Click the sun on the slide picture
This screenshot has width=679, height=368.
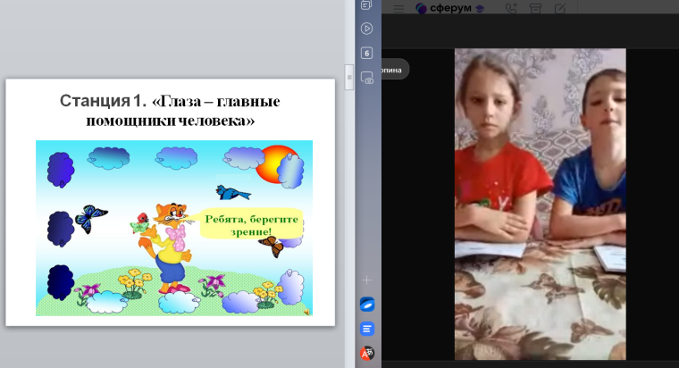pos(277,163)
